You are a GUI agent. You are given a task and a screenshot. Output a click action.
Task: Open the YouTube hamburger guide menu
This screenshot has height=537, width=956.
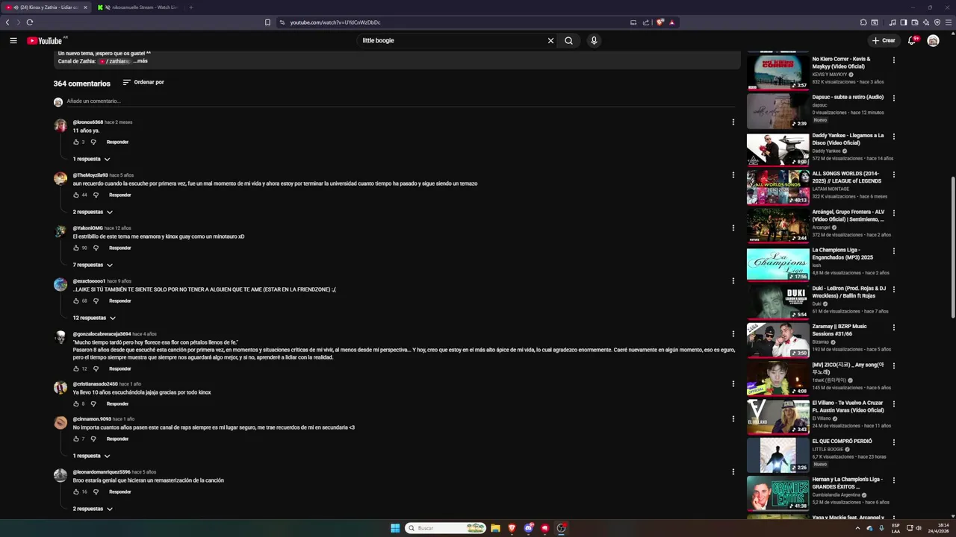point(13,40)
